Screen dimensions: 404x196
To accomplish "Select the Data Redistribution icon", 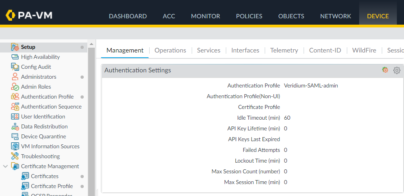I will coord(15,126).
